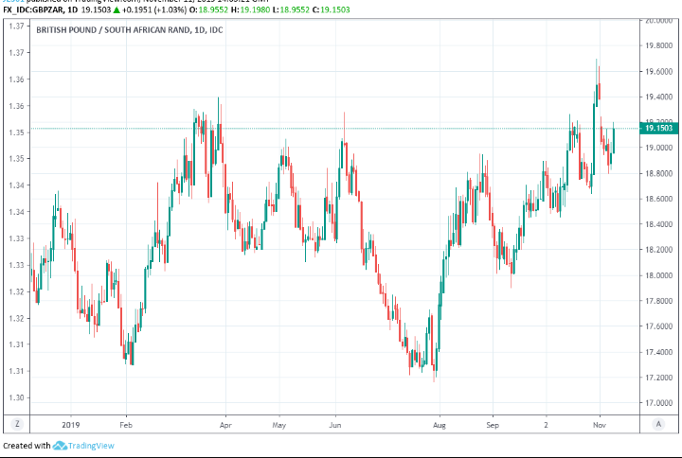682x458 pixels.
Task: Click the 18.6000 level on the price axis
Action: click(658, 199)
